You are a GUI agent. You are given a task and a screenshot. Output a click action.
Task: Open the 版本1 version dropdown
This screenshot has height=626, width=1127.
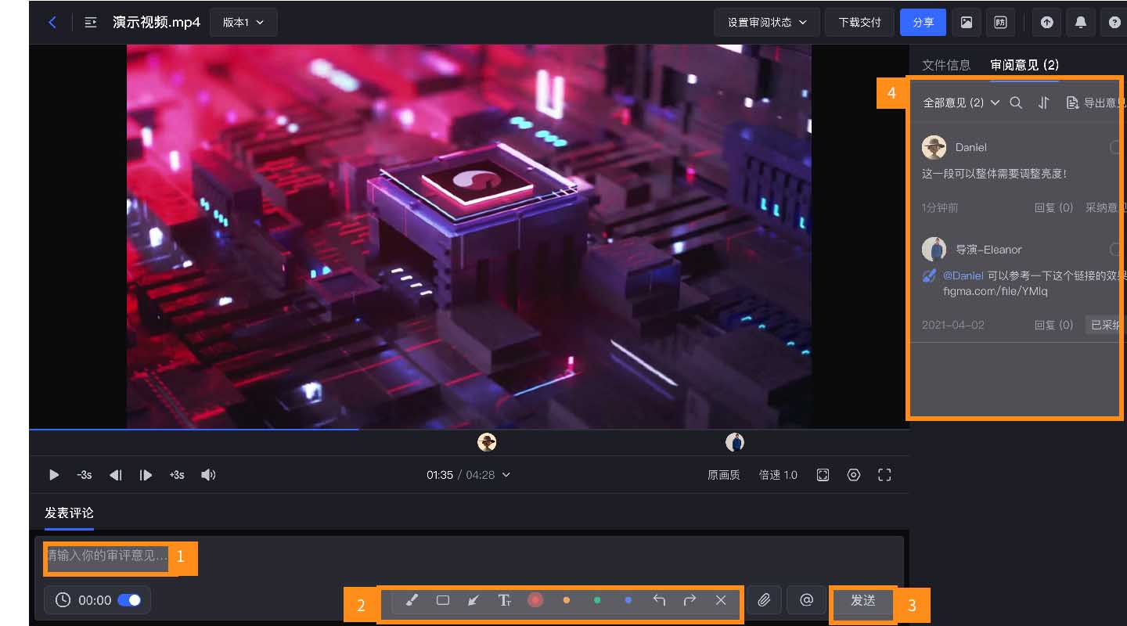[x=243, y=23]
